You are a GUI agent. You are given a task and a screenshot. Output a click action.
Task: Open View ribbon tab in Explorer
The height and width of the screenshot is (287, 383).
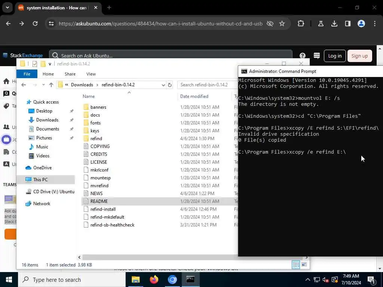pos(91,74)
